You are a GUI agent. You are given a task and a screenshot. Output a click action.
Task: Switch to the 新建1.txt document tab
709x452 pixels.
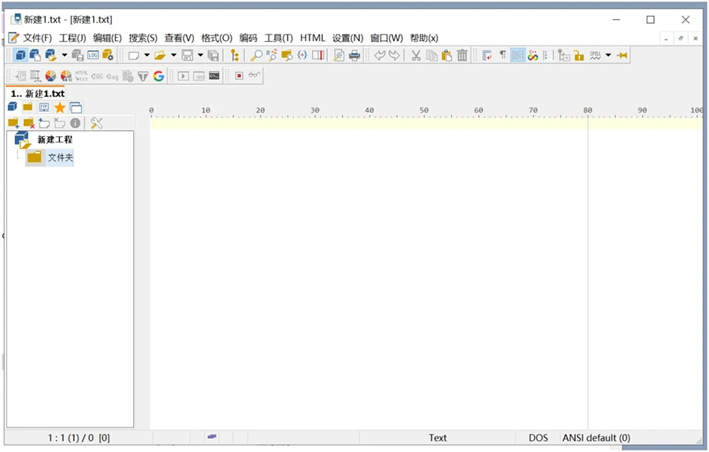(38, 94)
